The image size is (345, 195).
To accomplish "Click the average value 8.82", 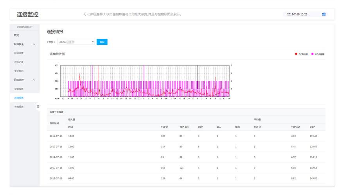I will click(293, 179).
